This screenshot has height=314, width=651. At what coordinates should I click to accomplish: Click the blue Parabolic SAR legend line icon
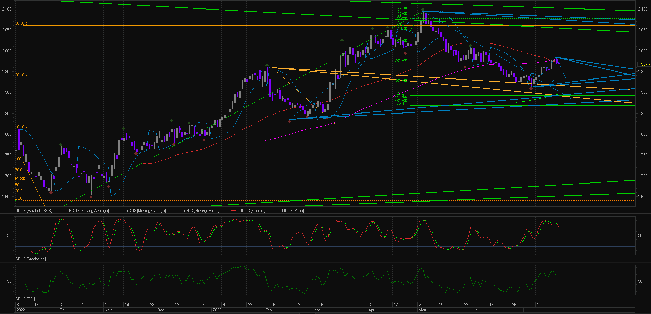10,211
